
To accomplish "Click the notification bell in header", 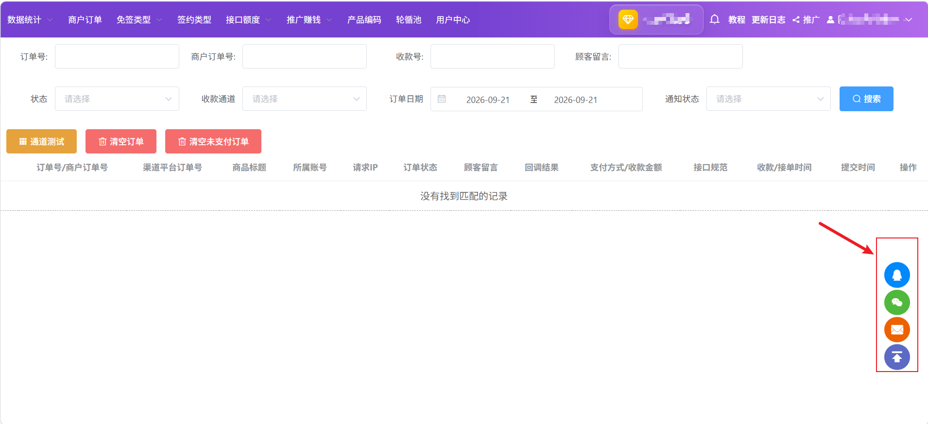I will (x=714, y=19).
